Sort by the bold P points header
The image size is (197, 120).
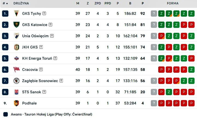pos(143,3)
